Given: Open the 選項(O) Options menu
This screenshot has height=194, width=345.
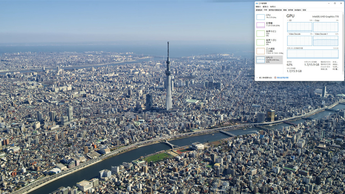Looking at the screenshot, I should 265,7.
